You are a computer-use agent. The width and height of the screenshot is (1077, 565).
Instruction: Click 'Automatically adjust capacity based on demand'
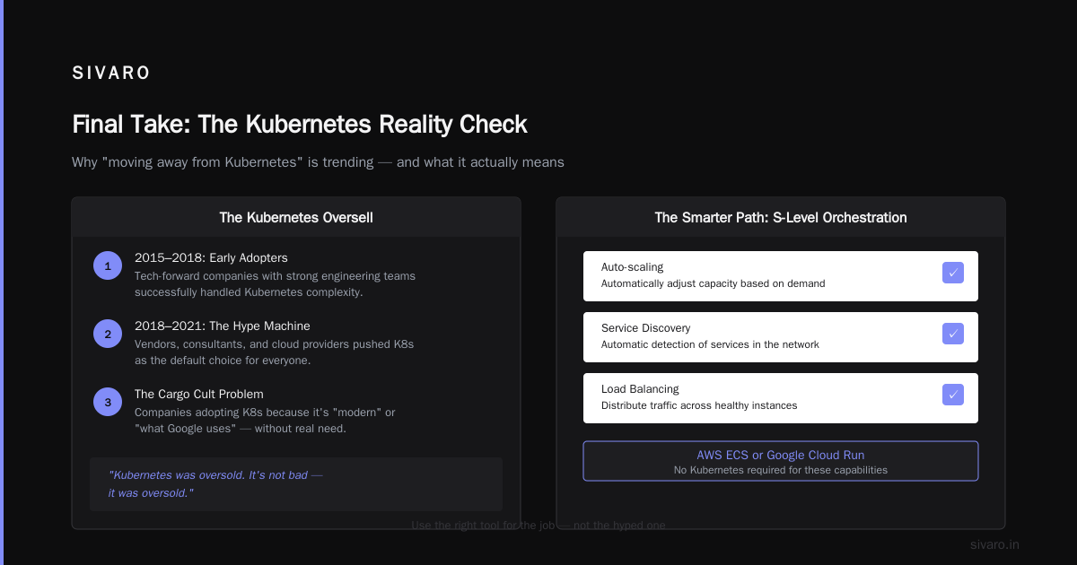pyautogui.click(x=713, y=283)
